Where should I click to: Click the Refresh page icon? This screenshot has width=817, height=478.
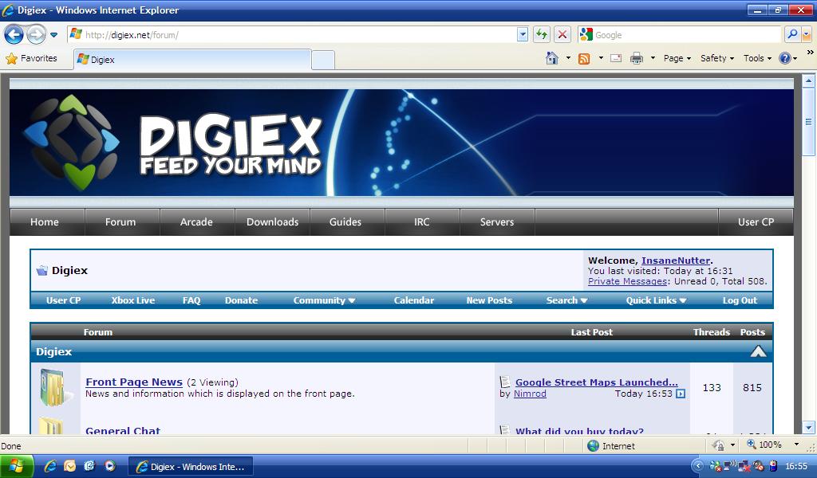pos(542,35)
